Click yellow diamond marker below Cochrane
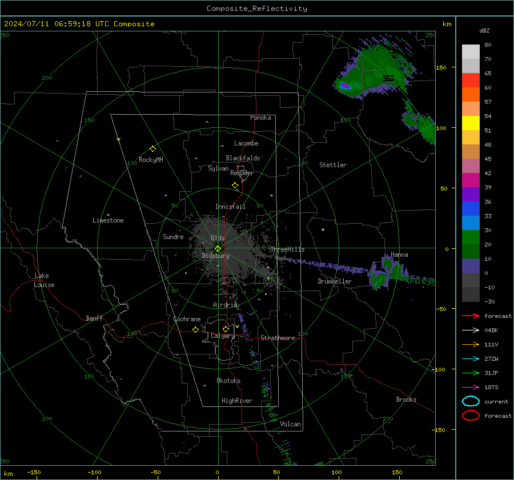The height and width of the screenshot is (480, 514). click(x=196, y=329)
